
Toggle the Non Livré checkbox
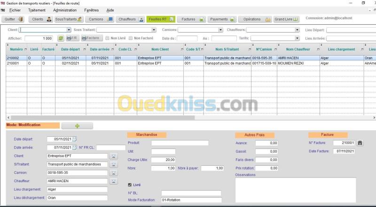click(x=107, y=38)
